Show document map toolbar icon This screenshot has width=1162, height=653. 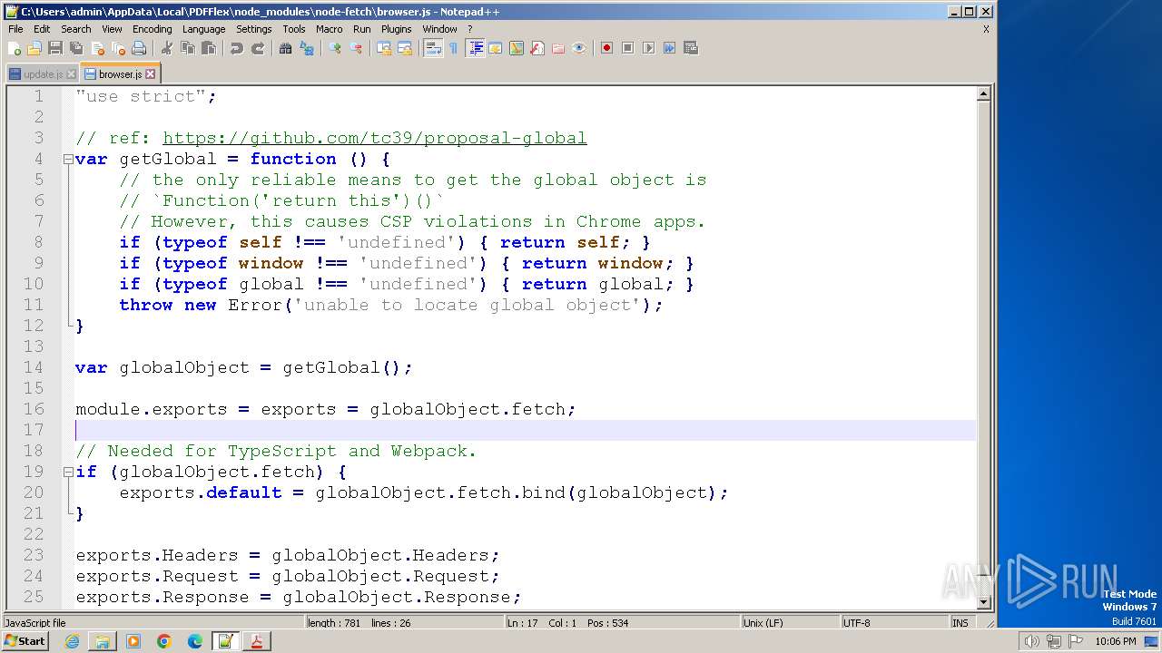click(516, 48)
